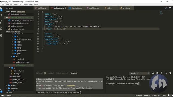Click the right terminal prompt line

tap(123, 84)
